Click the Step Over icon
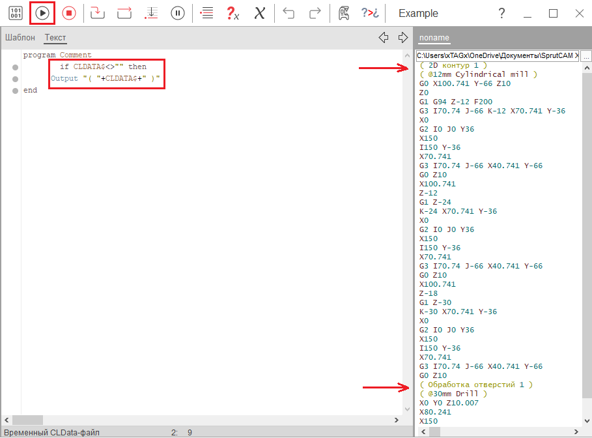The width and height of the screenshot is (592, 438). tap(124, 13)
